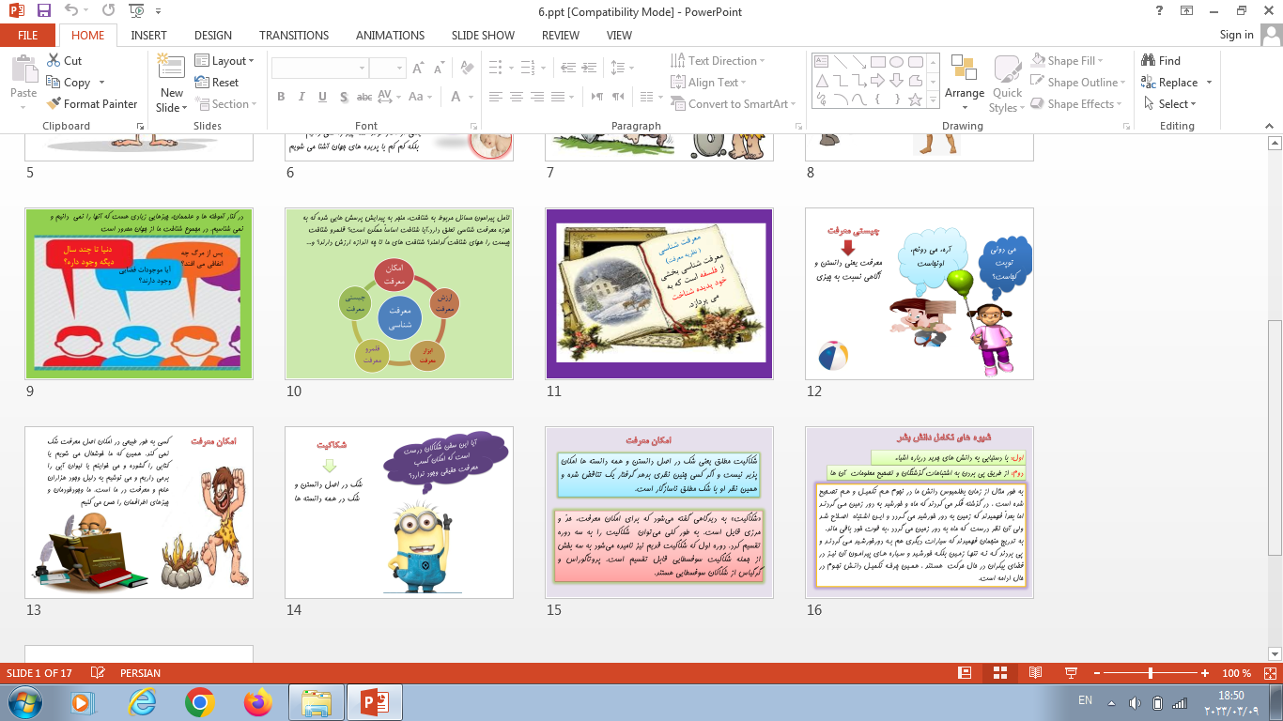Screen dimensions: 1283x721
Task: Click the zoom slider in the status bar
Action: [1151, 673]
